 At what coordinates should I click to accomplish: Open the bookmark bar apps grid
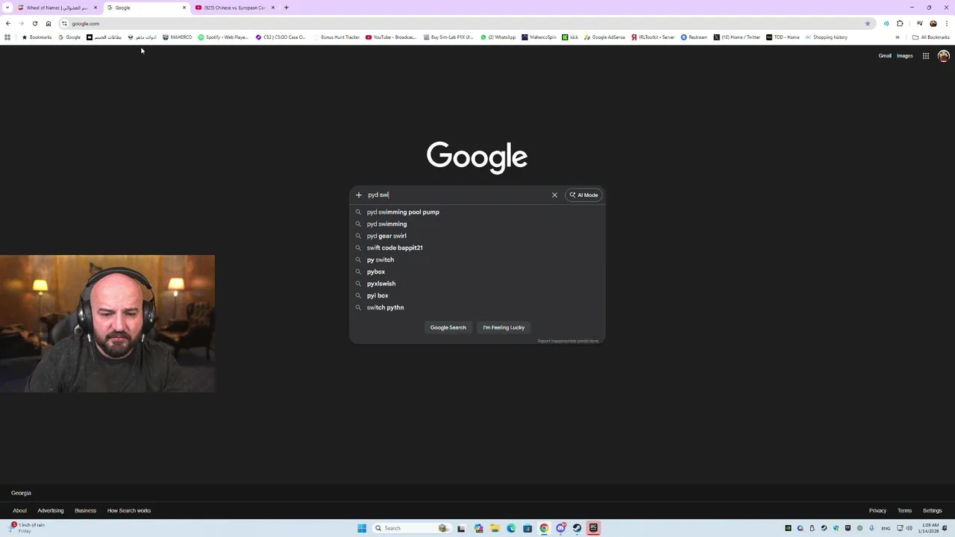tap(7, 37)
